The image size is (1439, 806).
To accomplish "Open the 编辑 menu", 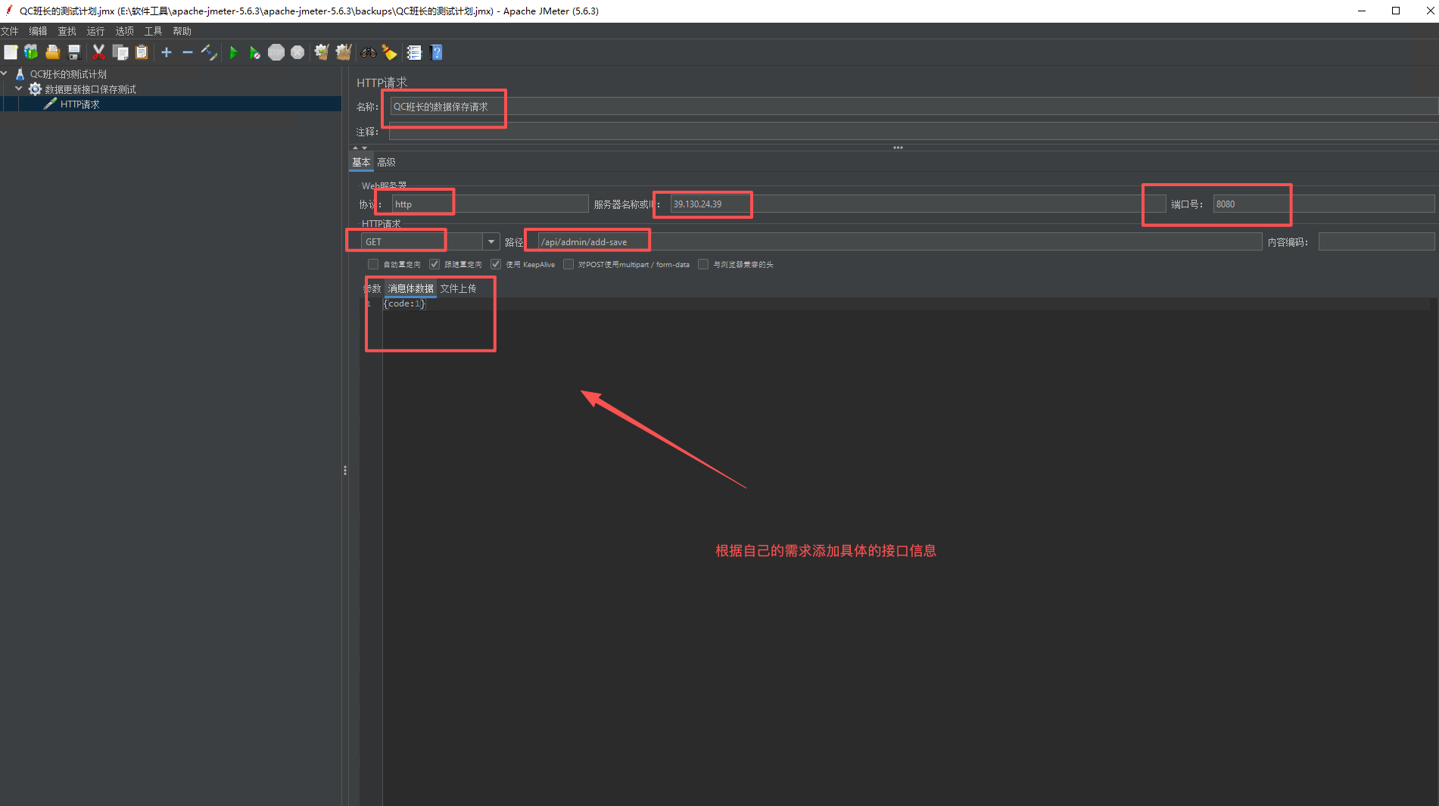I will click(x=38, y=31).
